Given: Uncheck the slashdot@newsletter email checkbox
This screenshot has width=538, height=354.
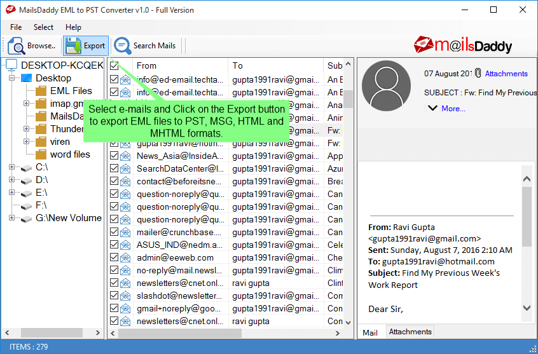Looking at the screenshot, I should 114,296.
